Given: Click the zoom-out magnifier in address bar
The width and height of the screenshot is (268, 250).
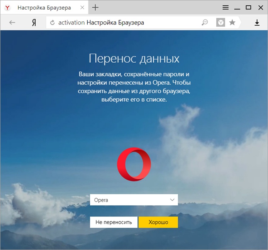Looking at the screenshot, I should [204, 22].
